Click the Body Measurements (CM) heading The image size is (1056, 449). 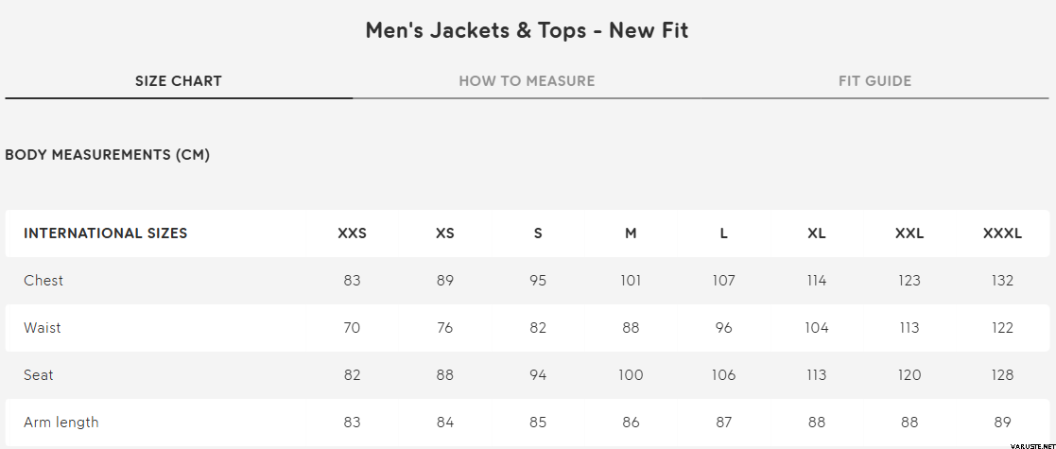[x=108, y=155]
